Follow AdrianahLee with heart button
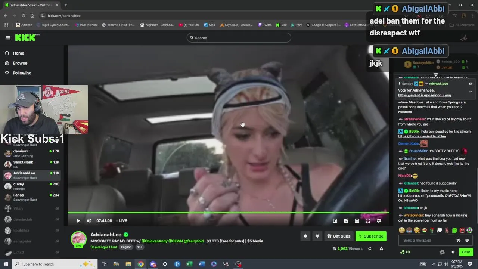 (x=317, y=236)
